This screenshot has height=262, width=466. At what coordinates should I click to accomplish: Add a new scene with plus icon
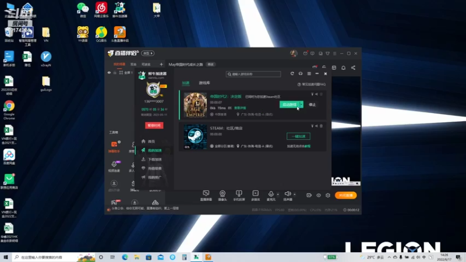[x=161, y=64]
